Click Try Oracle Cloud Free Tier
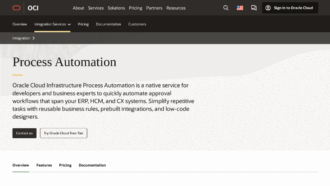This screenshot has height=186, width=330. click(x=64, y=133)
